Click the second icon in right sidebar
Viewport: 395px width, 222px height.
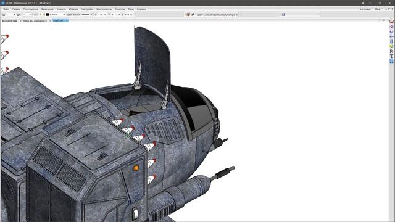tap(391, 27)
